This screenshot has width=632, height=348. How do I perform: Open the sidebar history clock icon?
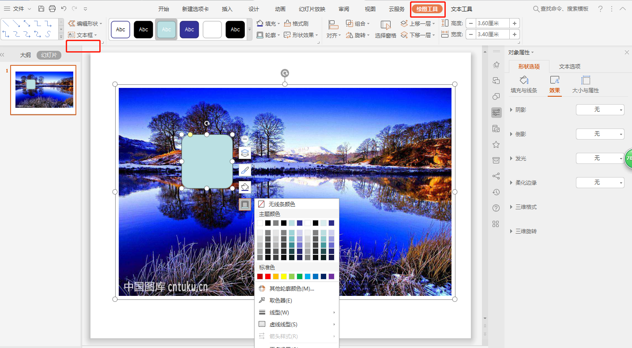click(496, 192)
